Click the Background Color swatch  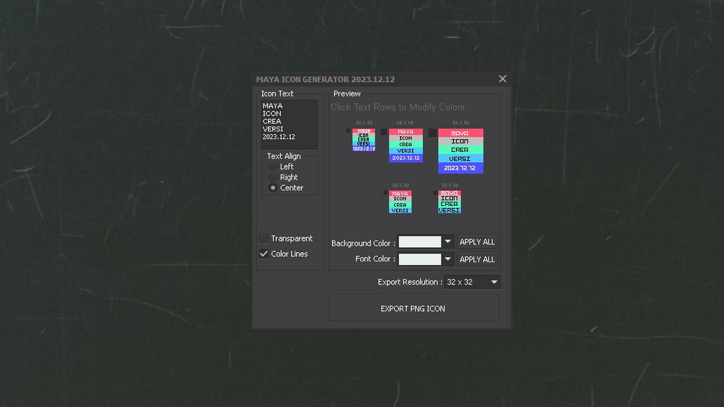[x=420, y=242]
